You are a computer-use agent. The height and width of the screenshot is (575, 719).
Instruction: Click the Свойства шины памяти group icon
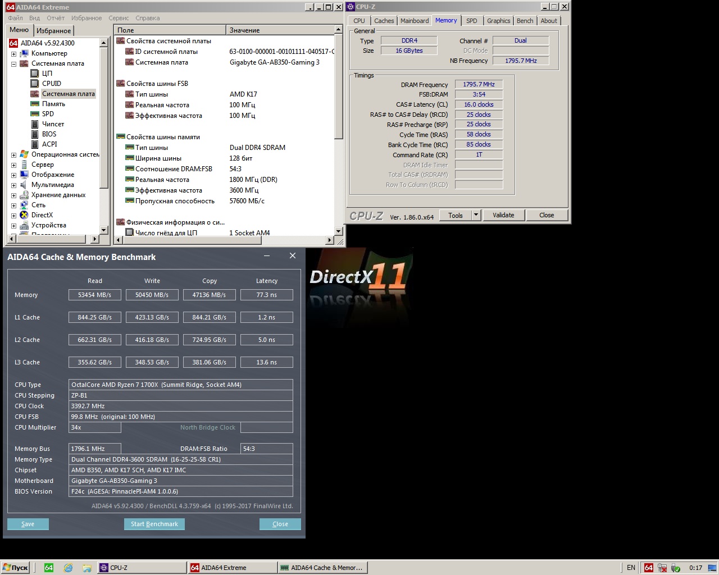tap(120, 137)
